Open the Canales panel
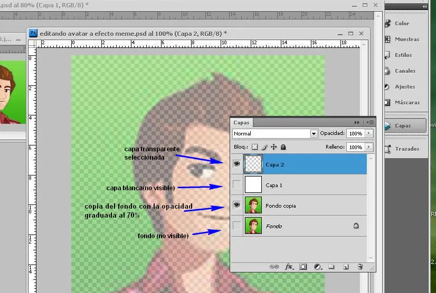The width and height of the screenshot is (436, 293). pyautogui.click(x=406, y=71)
